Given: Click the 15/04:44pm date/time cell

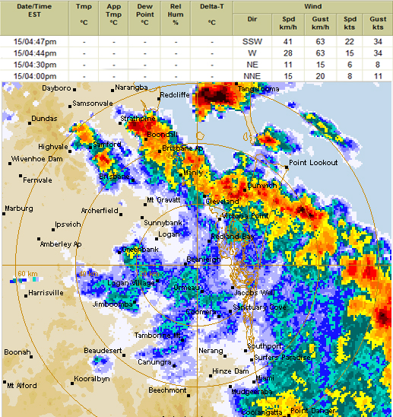Looking at the screenshot, I should (35, 53).
